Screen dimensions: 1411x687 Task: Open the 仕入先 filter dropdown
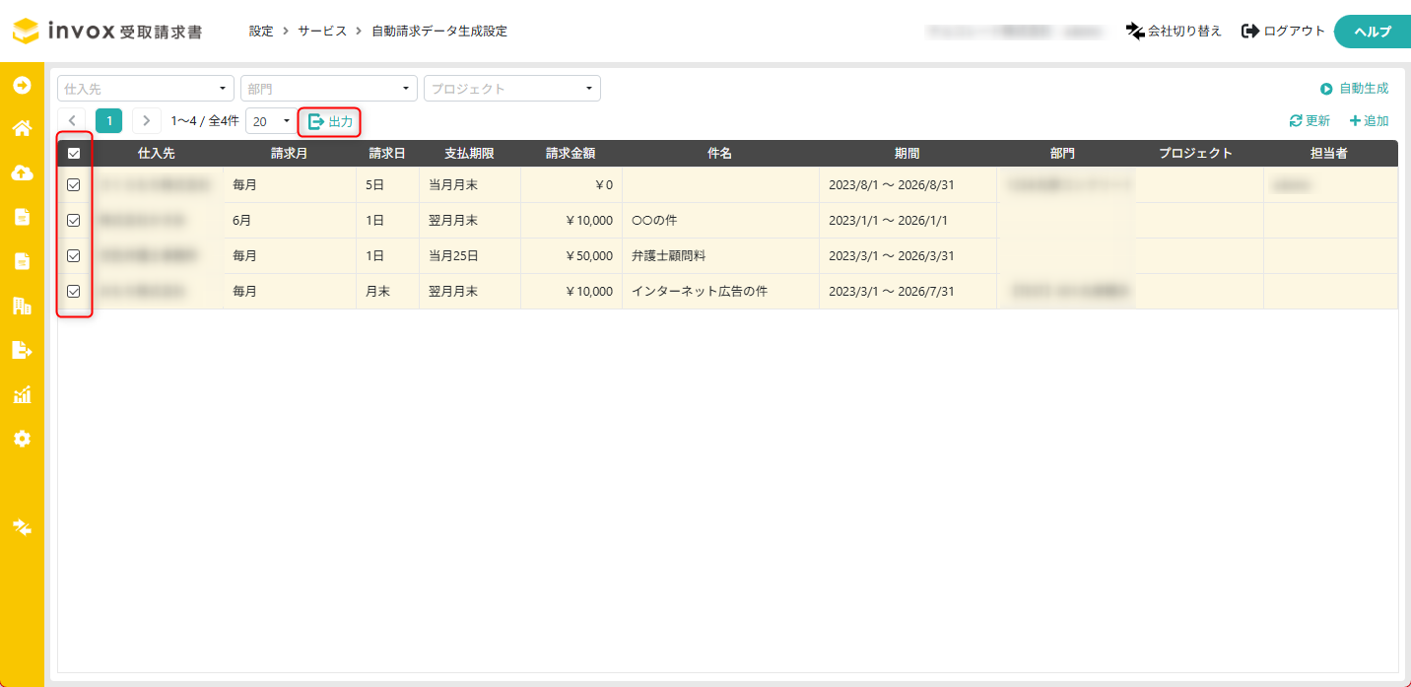pyautogui.click(x=146, y=89)
